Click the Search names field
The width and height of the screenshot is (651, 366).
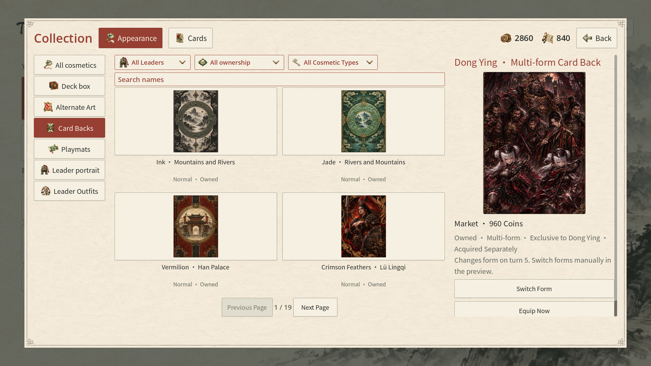[280, 79]
